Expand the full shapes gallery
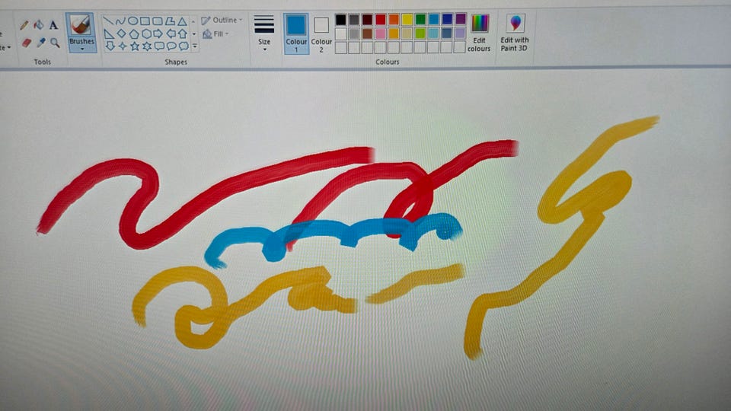The image size is (731, 411). pos(195,46)
